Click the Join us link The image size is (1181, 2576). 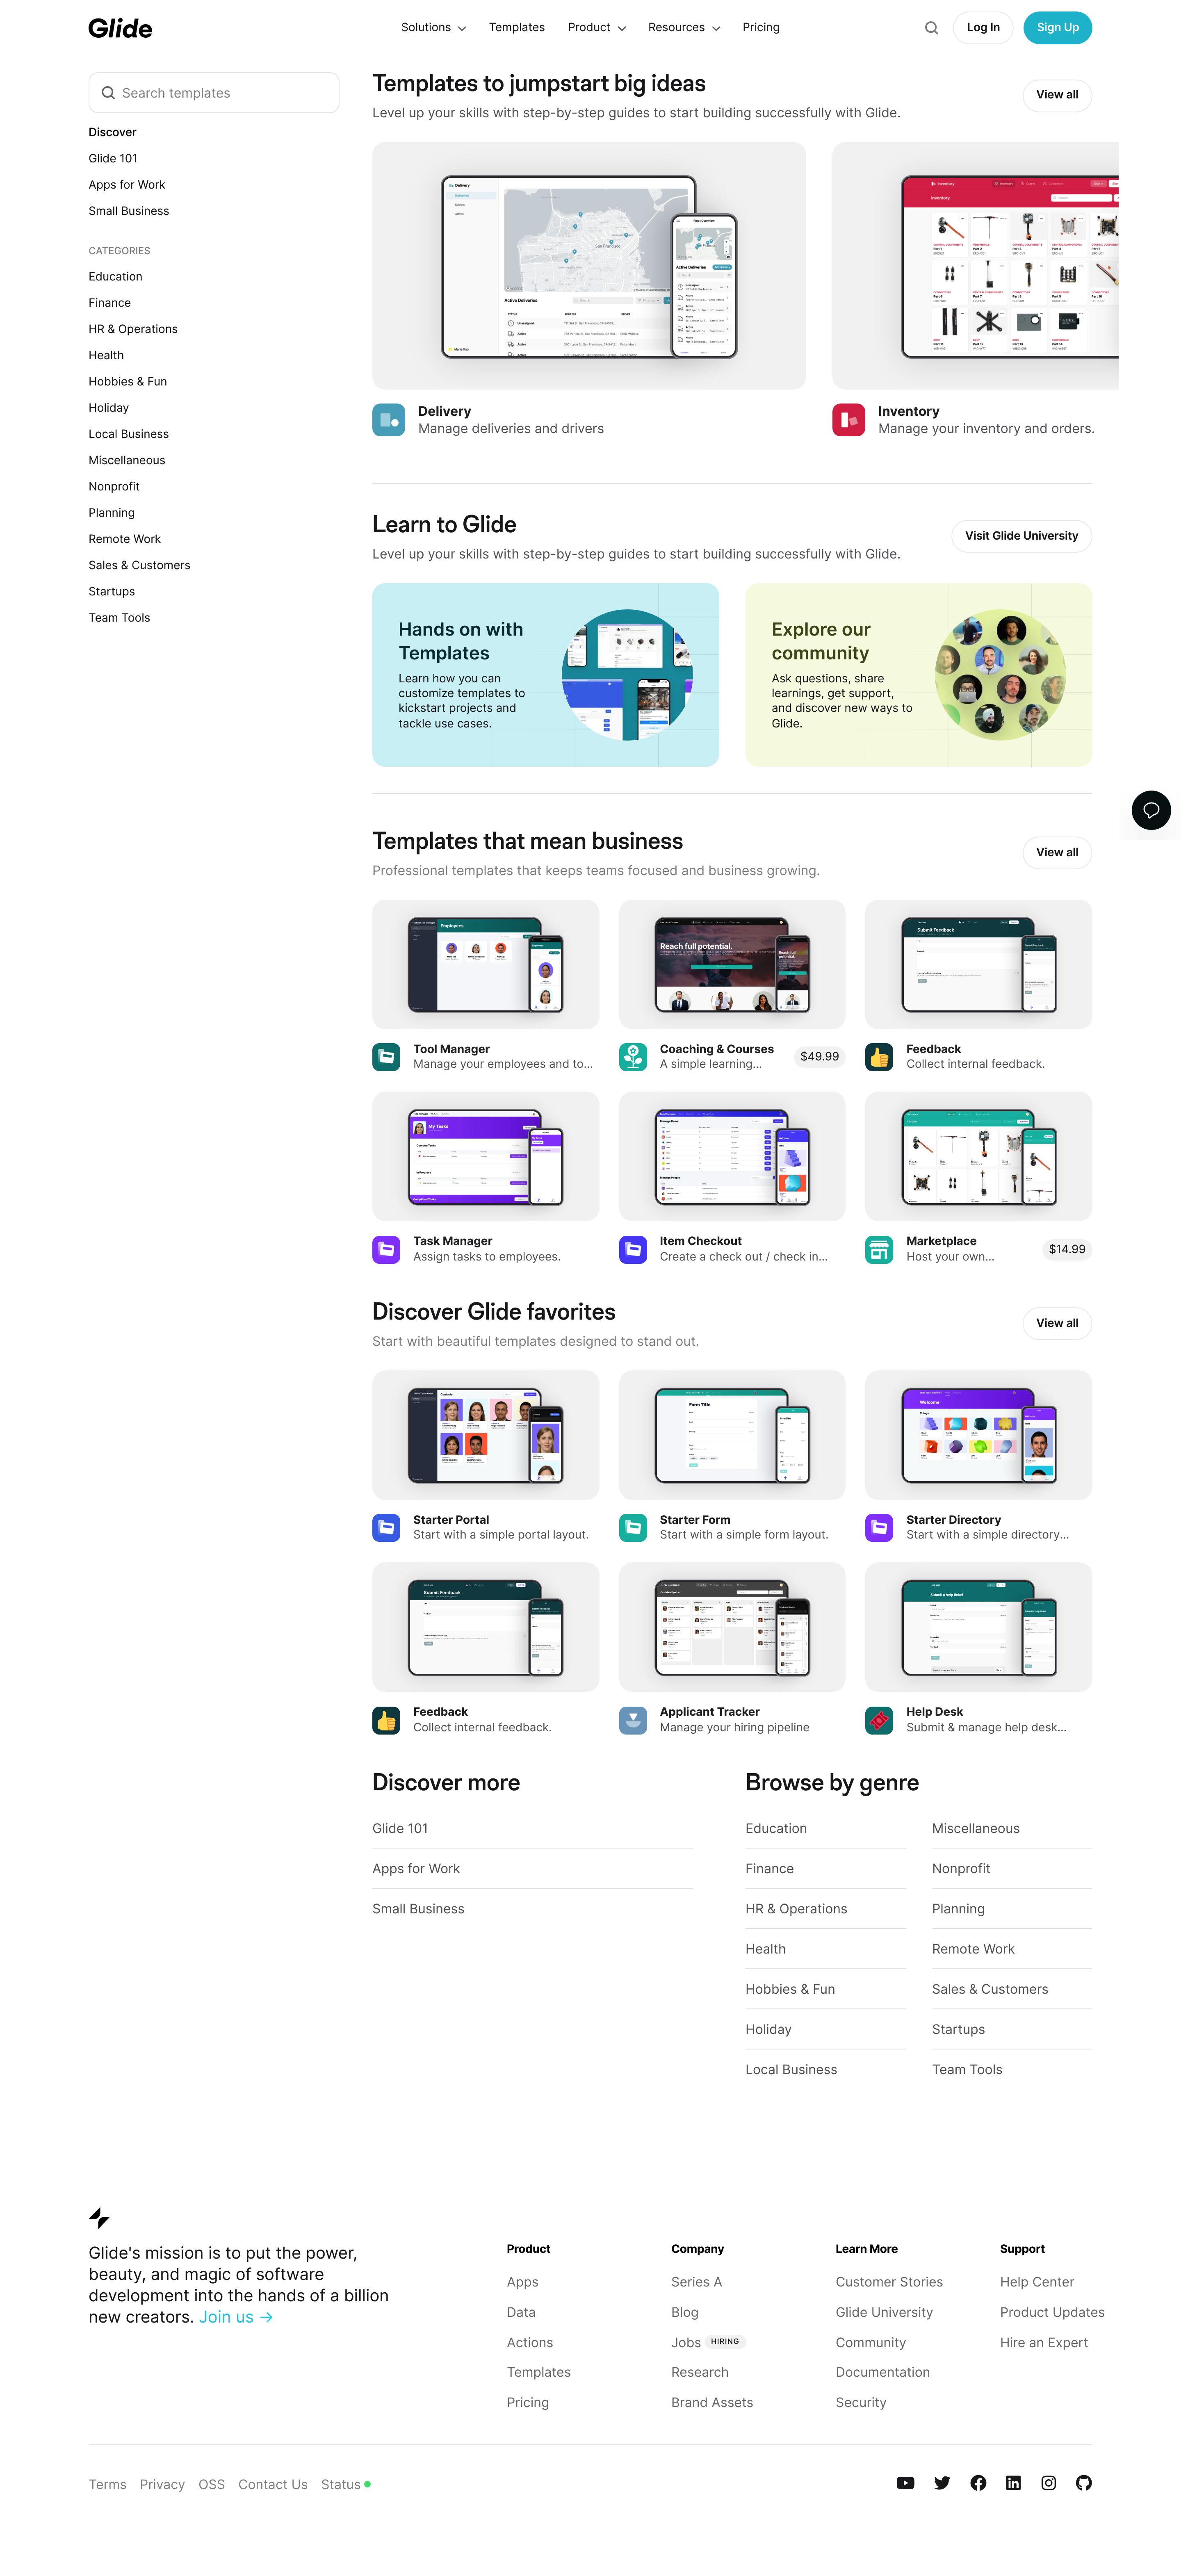coord(236,2317)
